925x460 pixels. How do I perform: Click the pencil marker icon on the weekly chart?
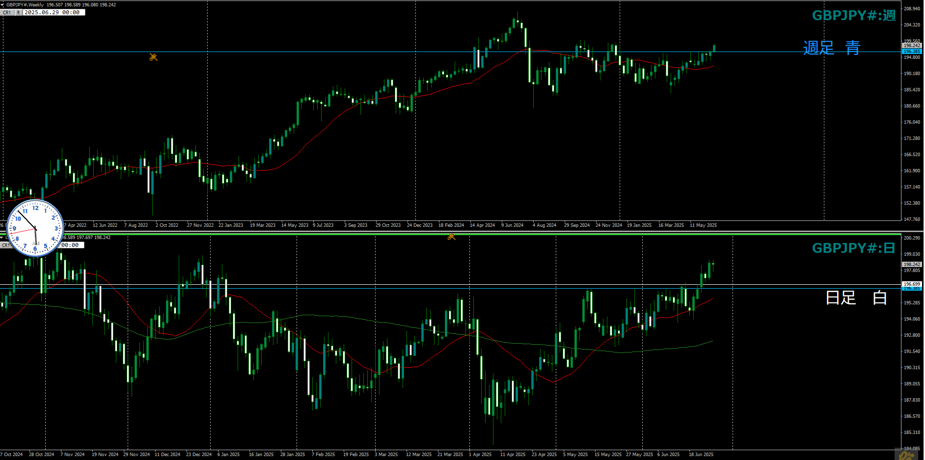(153, 57)
